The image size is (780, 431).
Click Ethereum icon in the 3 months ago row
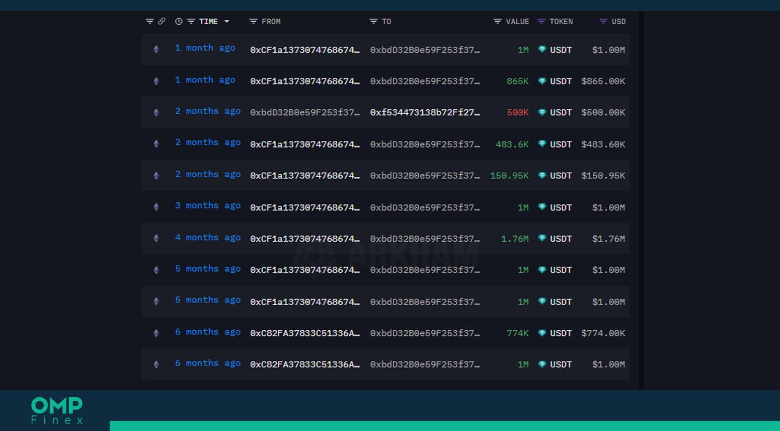(x=156, y=206)
